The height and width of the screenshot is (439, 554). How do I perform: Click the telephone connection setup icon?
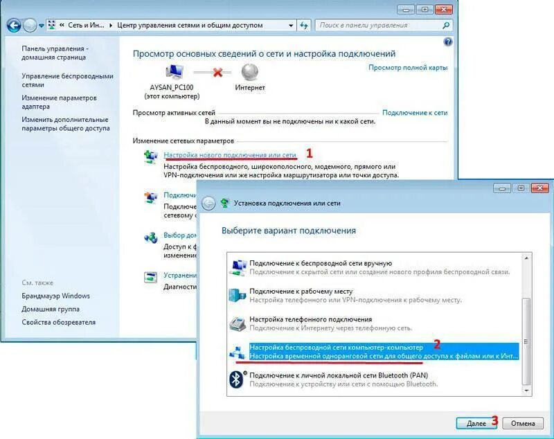pos(238,323)
